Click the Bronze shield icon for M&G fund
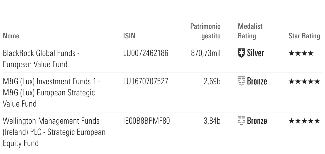 241,81
